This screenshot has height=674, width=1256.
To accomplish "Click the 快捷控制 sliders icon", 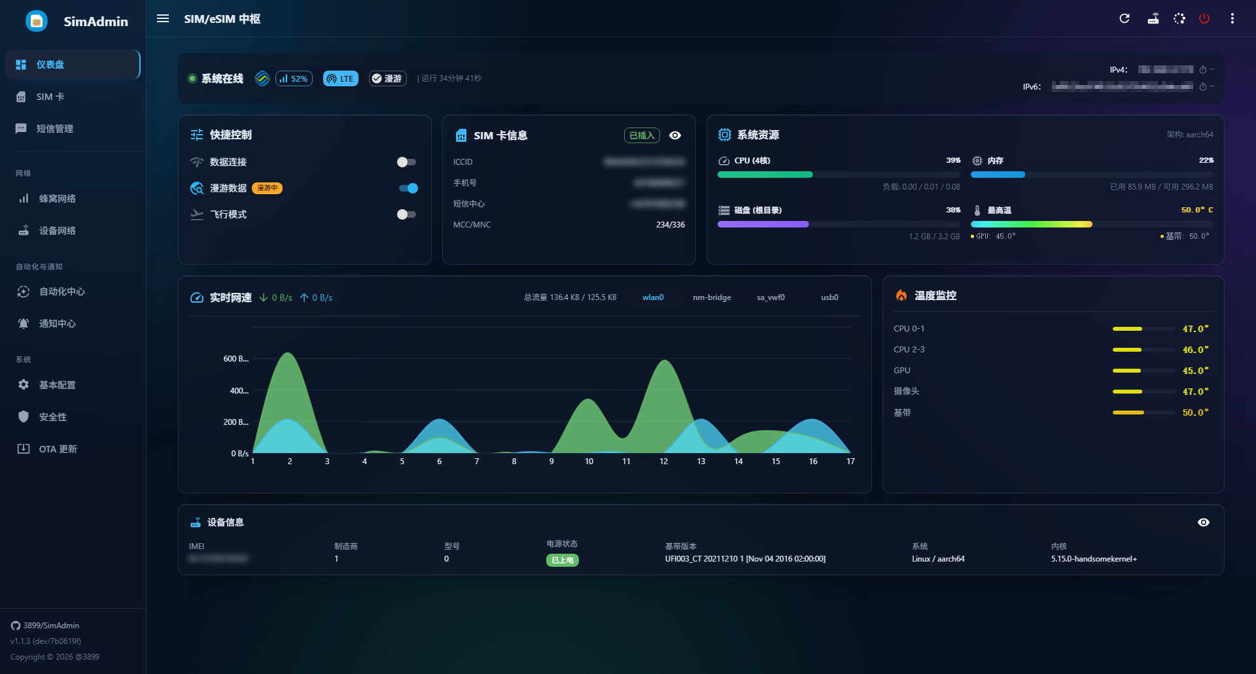I will [197, 135].
